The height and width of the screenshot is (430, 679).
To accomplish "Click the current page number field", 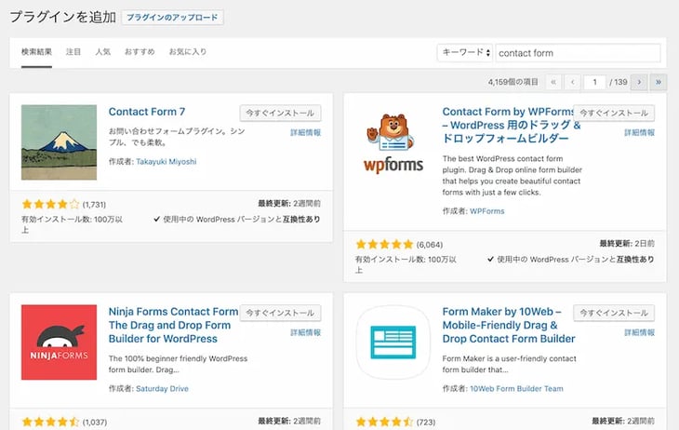I will (x=595, y=82).
